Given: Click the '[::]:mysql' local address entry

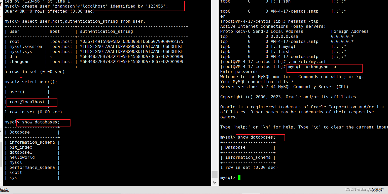Looking at the screenshot, I should point(283,47).
